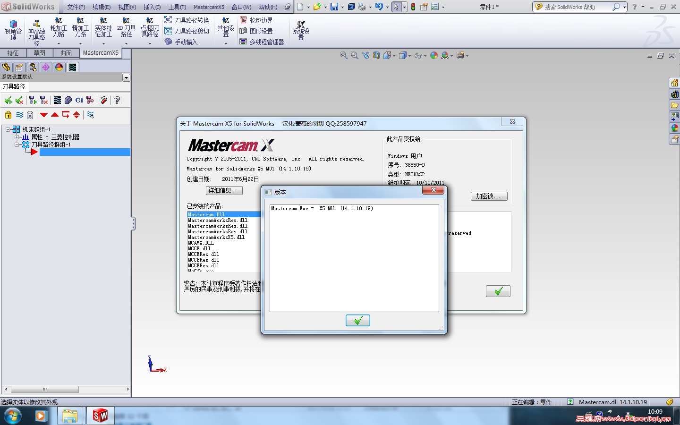This screenshot has width=680, height=425.
Task: Expand the 2D 刀具路径 dropdown arrow
Action: [x=126, y=43]
